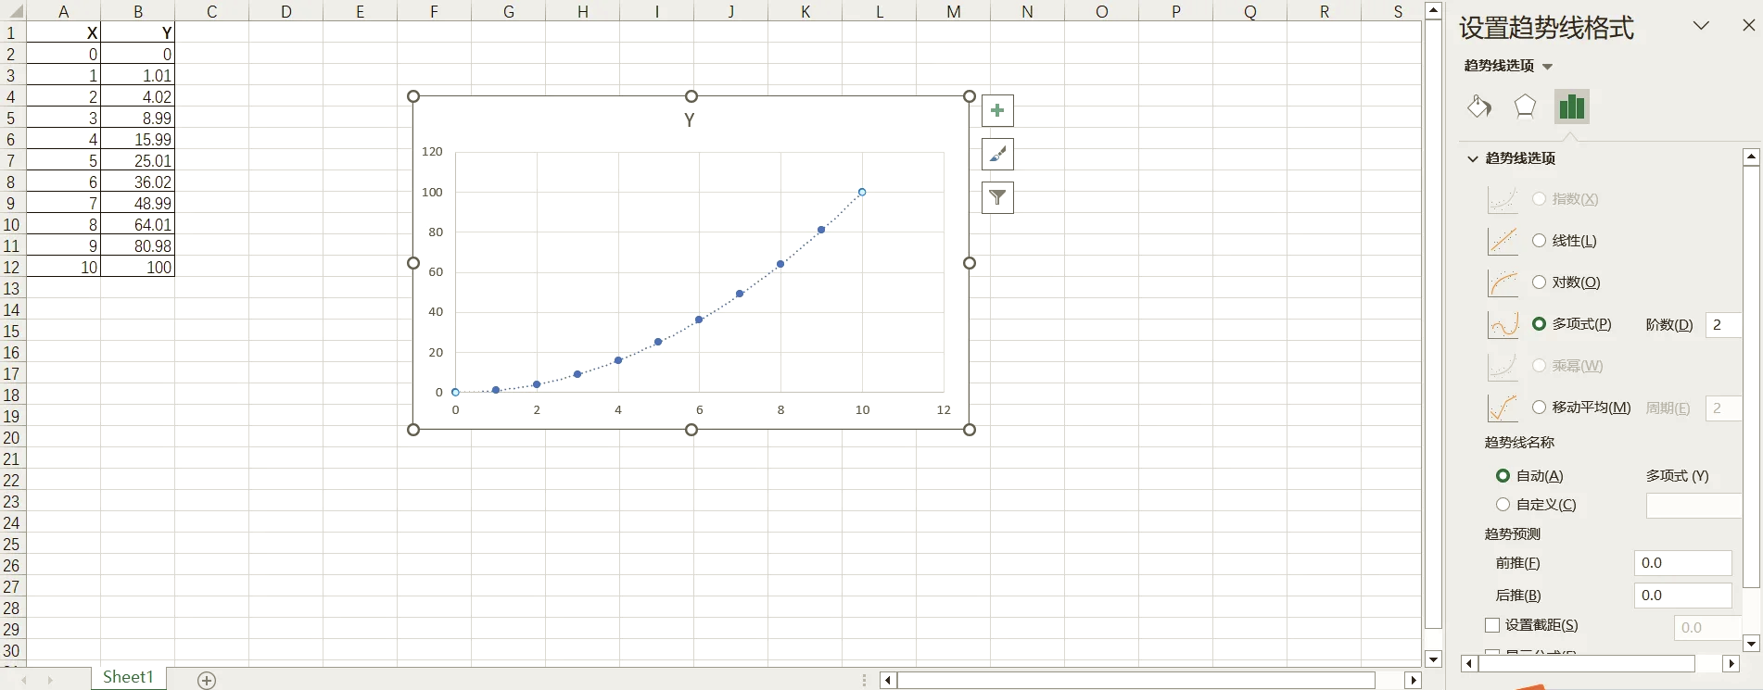Select the 移动平均(M) radio button
The image size is (1763, 690).
click(x=1539, y=408)
